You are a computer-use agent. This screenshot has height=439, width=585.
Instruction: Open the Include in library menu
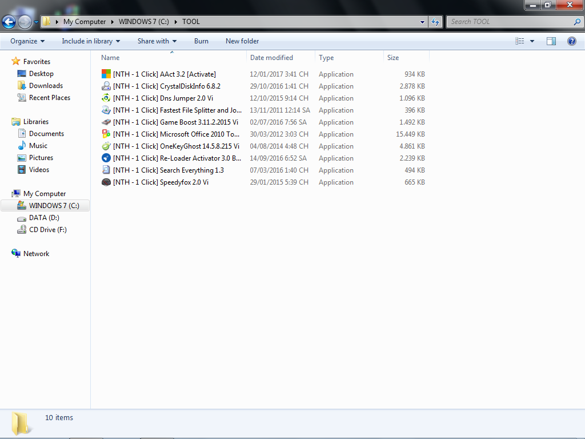[91, 41]
